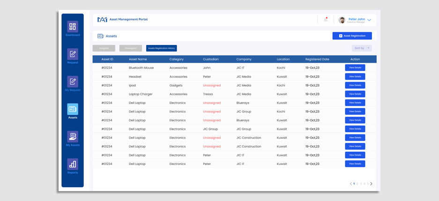The width and height of the screenshot is (439, 201).
Task: Select the Assets Registration History tab
Action: [161, 48]
